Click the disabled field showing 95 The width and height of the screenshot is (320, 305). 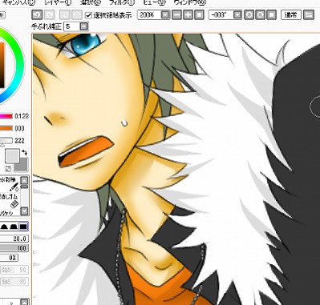14,282
